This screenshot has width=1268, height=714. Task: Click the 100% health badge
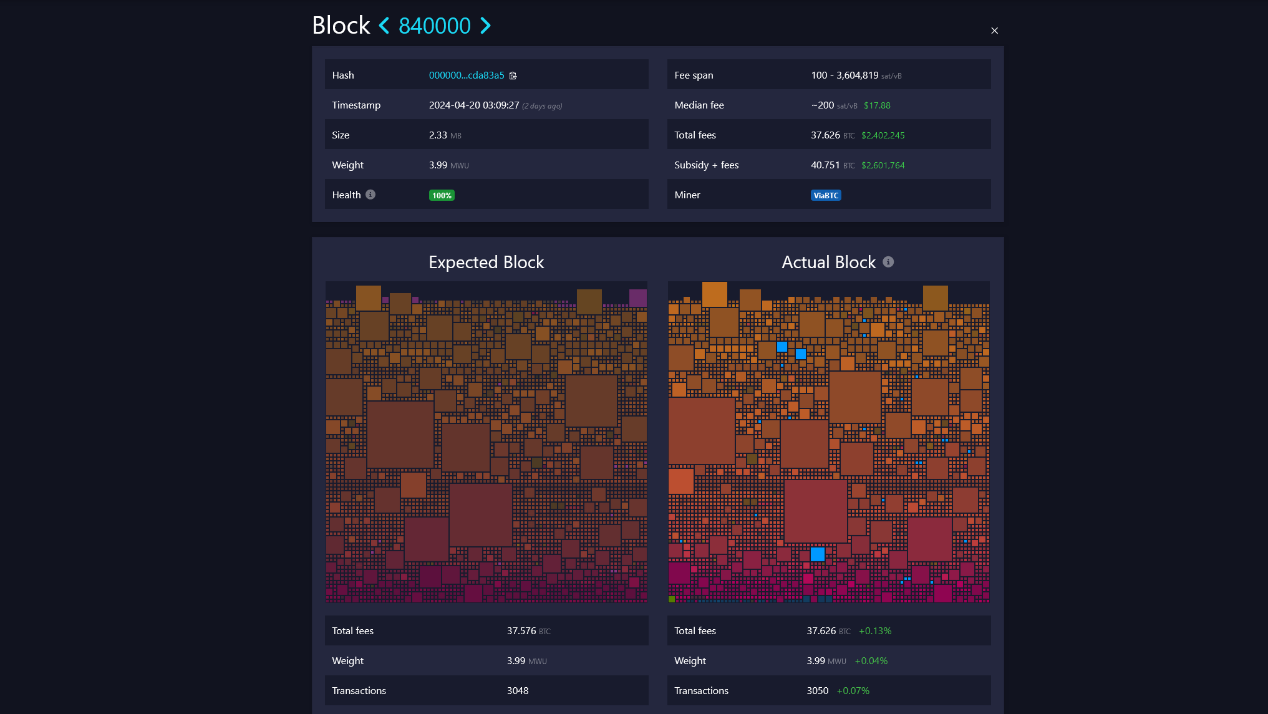[442, 195]
